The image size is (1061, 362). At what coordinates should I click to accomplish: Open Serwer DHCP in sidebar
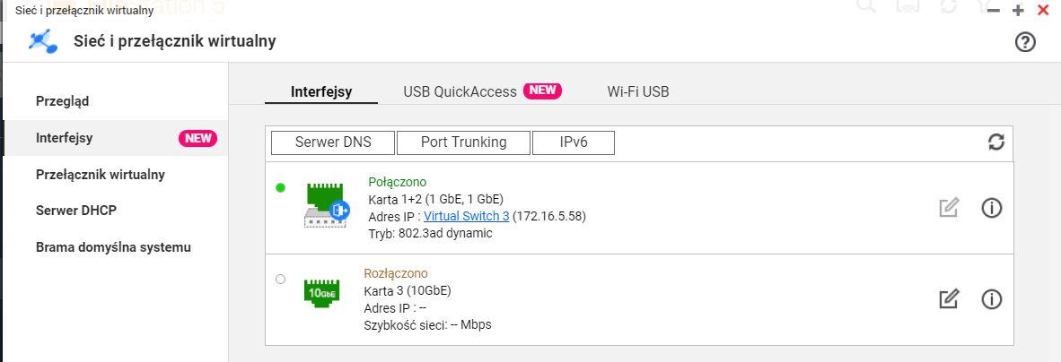(x=75, y=211)
